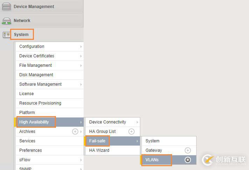This screenshot has width=249, height=170.
Task: Expand the Device Certificates submenu arrow
Action: pos(81,56)
